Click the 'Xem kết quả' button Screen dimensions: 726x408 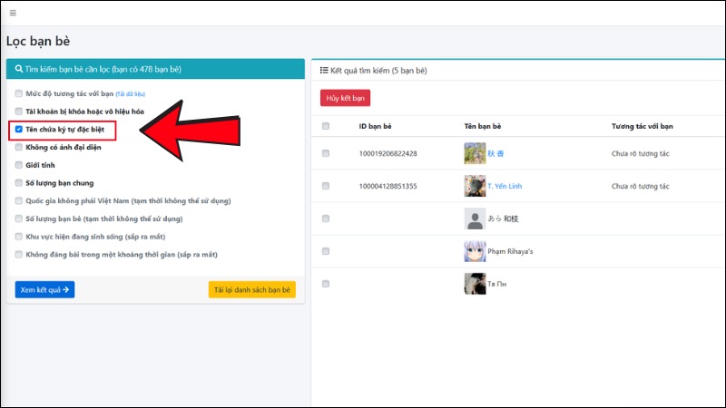[44, 290]
